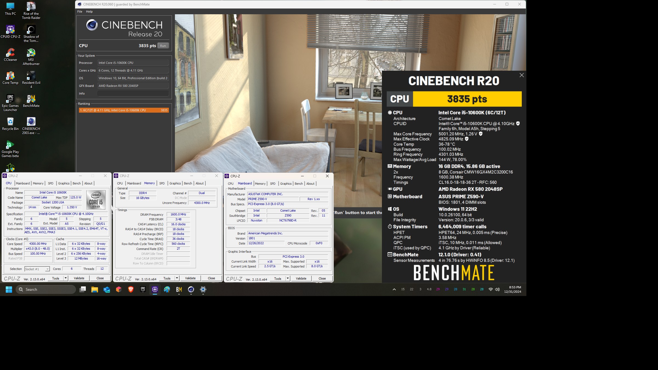Launch Core Temp desktop icon
The height and width of the screenshot is (370, 658).
[x=10, y=78]
